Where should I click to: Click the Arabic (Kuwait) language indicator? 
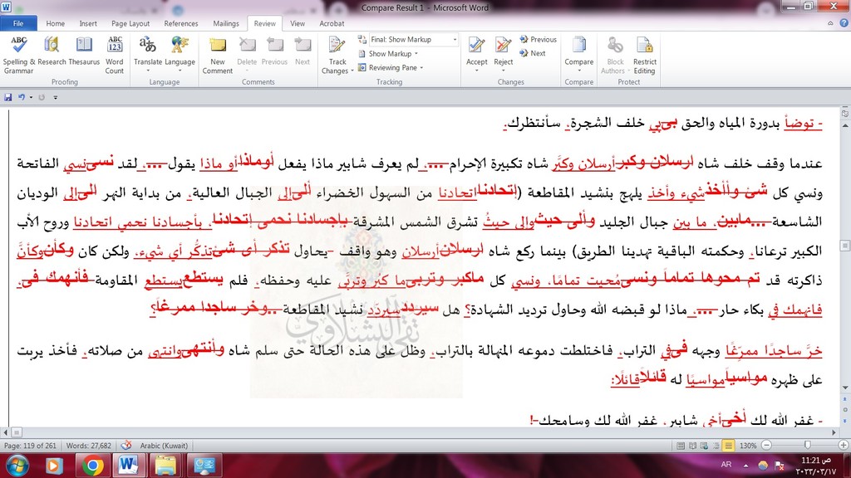tap(164, 446)
